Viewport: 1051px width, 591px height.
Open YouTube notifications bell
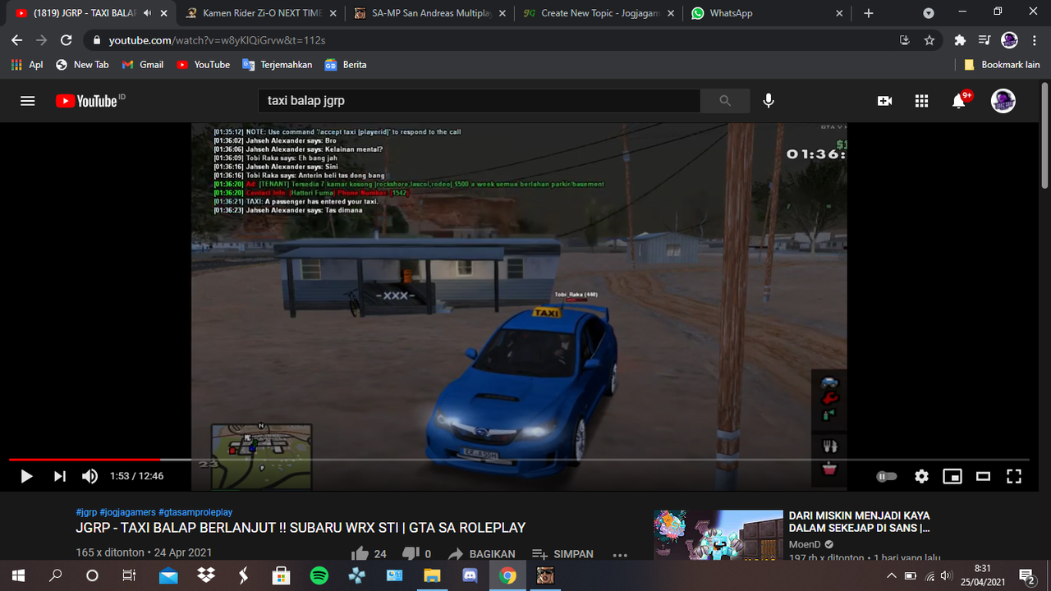[959, 101]
